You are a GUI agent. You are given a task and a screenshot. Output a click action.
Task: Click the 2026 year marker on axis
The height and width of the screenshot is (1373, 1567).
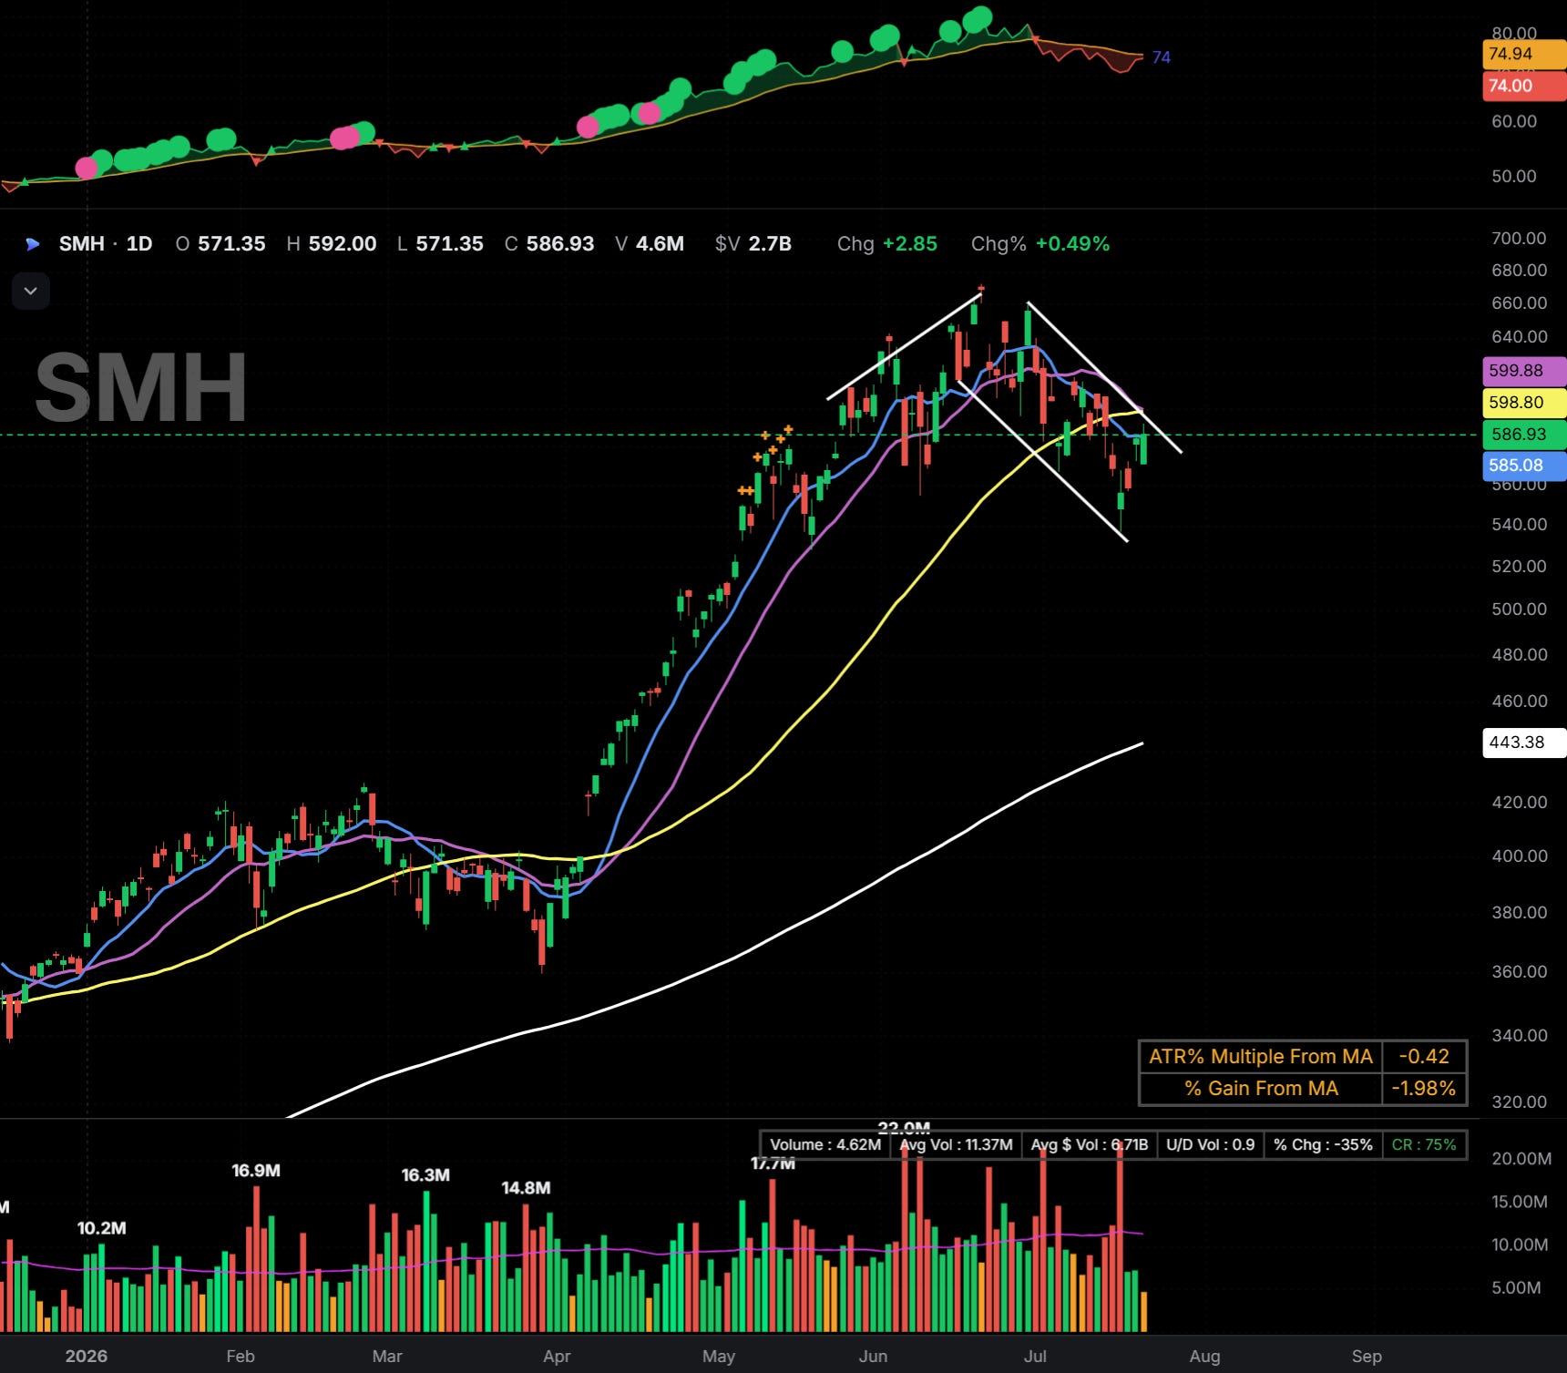[86, 1356]
